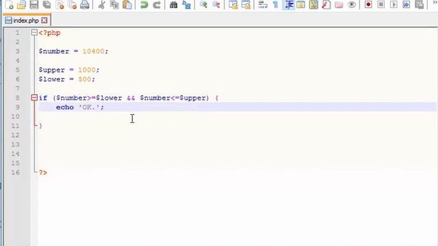Print the file using printer icon
Image resolution: width=438 pixels, height=246 pixels.
click(85, 5)
